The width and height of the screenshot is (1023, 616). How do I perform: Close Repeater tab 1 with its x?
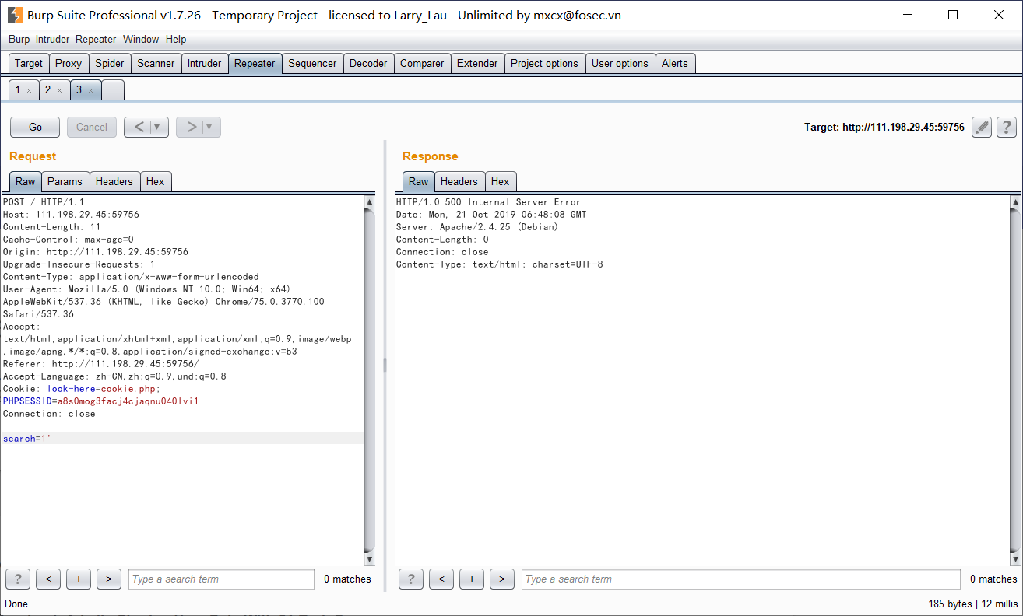(x=29, y=90)
